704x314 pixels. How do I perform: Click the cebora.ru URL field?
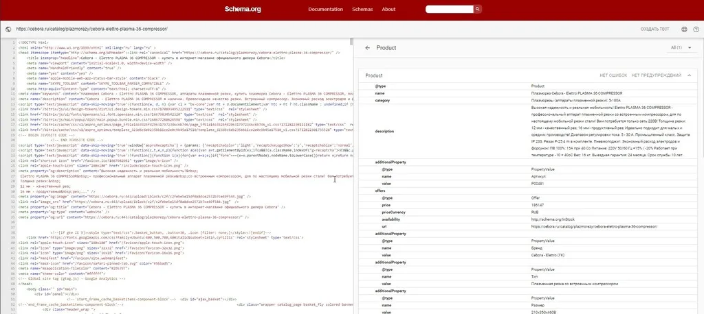[92, 29]
